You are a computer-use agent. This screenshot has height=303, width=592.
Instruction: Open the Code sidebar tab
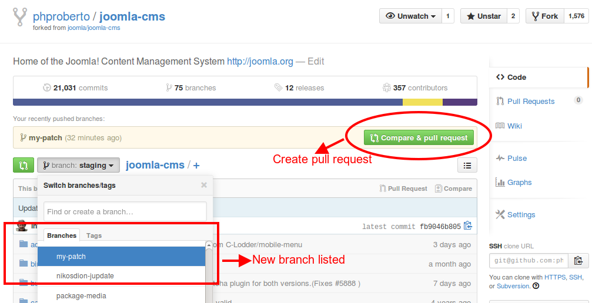[539, 78]
